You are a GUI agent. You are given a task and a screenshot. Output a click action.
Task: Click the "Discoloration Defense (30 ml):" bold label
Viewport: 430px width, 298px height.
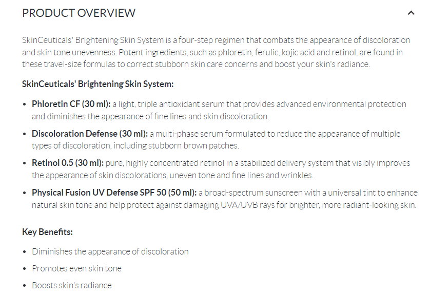click(89, 134)
